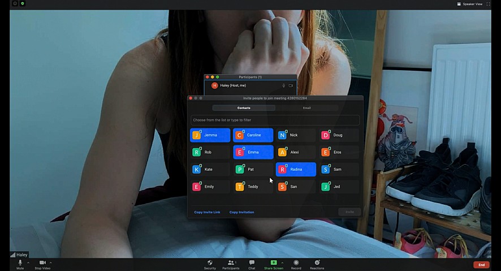501x271 pixels.
Task: Open the Reactions menu
Action: [317, 263]
